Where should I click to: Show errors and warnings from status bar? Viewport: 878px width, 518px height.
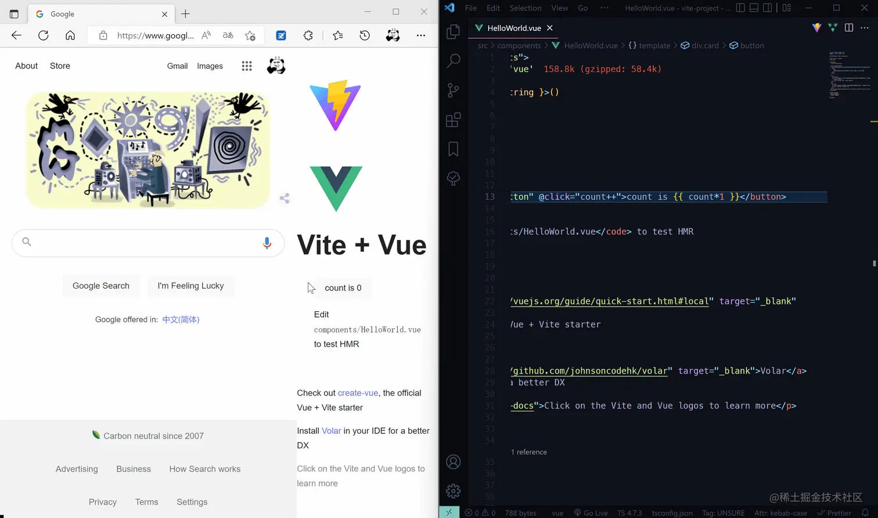tap(480, 513)
